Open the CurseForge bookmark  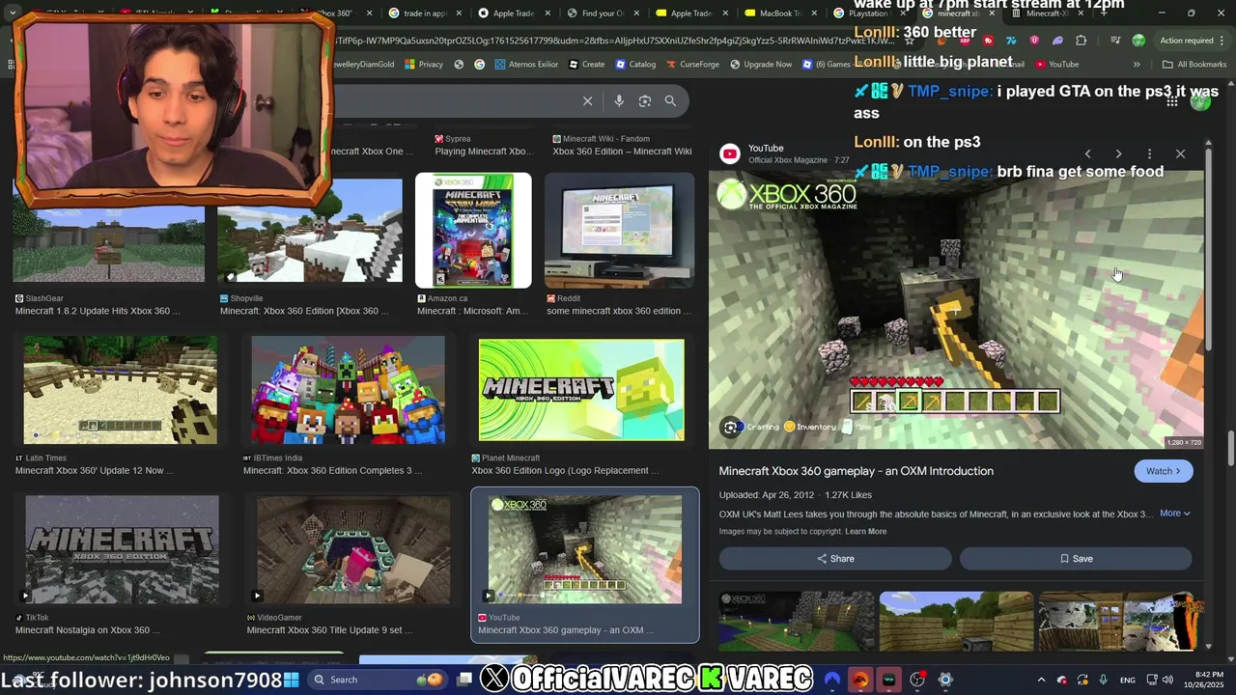click(691, 65)
